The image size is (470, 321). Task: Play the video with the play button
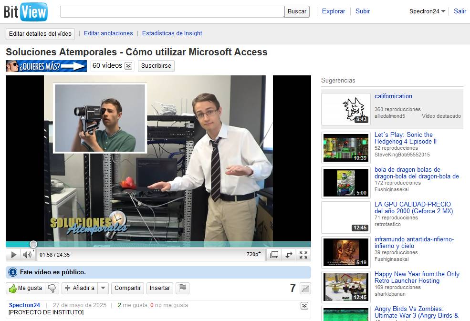(13, 255)
